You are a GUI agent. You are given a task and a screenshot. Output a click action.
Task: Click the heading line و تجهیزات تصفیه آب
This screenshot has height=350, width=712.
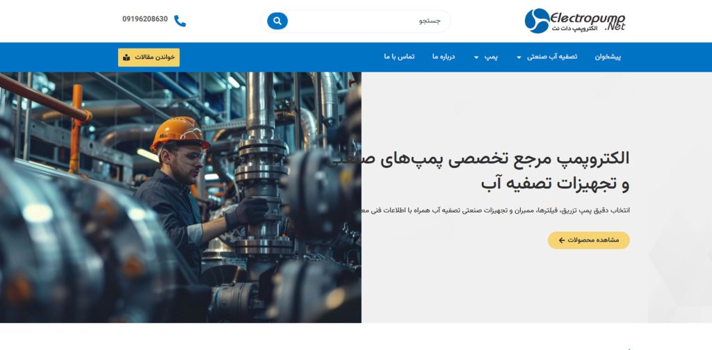(555, 184)
